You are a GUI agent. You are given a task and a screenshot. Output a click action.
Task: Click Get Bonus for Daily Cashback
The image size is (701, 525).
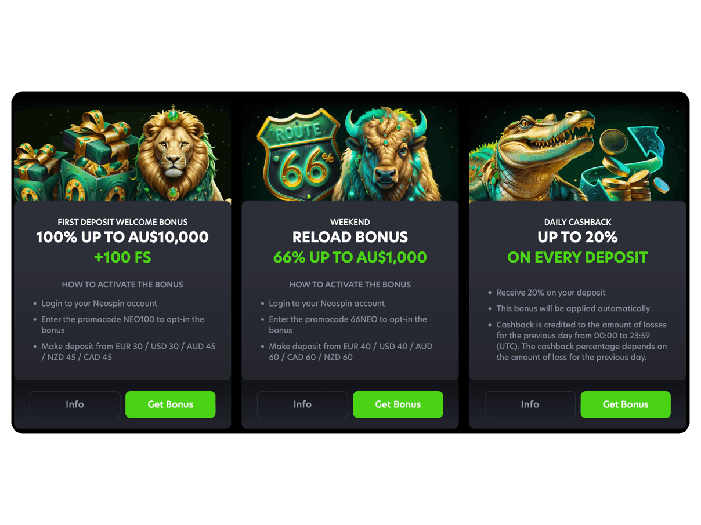tap(626, 404)
